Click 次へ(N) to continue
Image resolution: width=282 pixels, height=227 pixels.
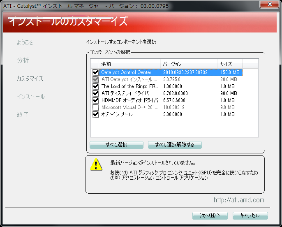coord(210,215)
